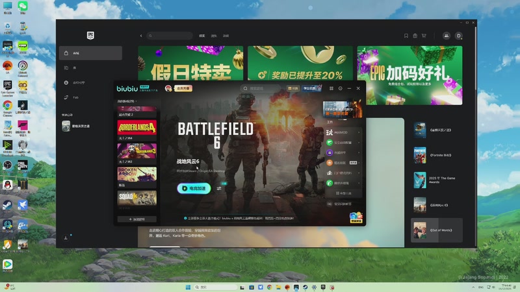Focus the Epic Games store search field
The image size is (520, 292).
coord(170,36)
